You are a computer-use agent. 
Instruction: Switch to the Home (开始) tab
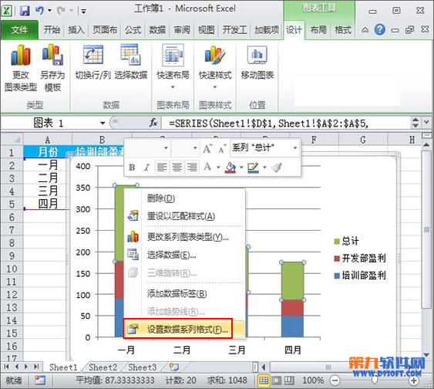tap(52, 29)
